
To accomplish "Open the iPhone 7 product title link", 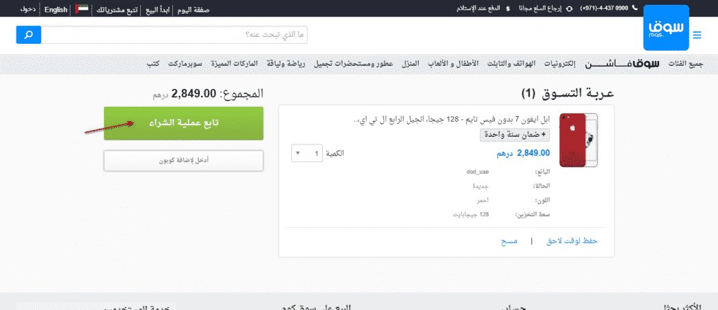I will coord(452,120).
